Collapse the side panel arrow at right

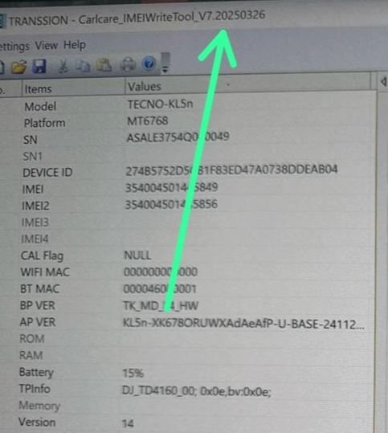click(383, 81)
